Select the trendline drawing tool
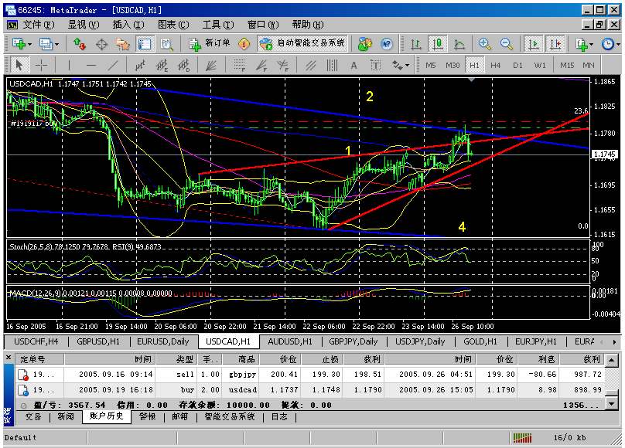The height and width of the screenshot is (448, 625). click(114, 65)
